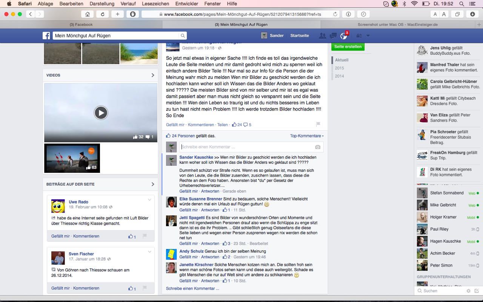The height and width of the screenshot is (302, 483).
Task: Expand the Videos section arrow
Action: coord(153,75)
